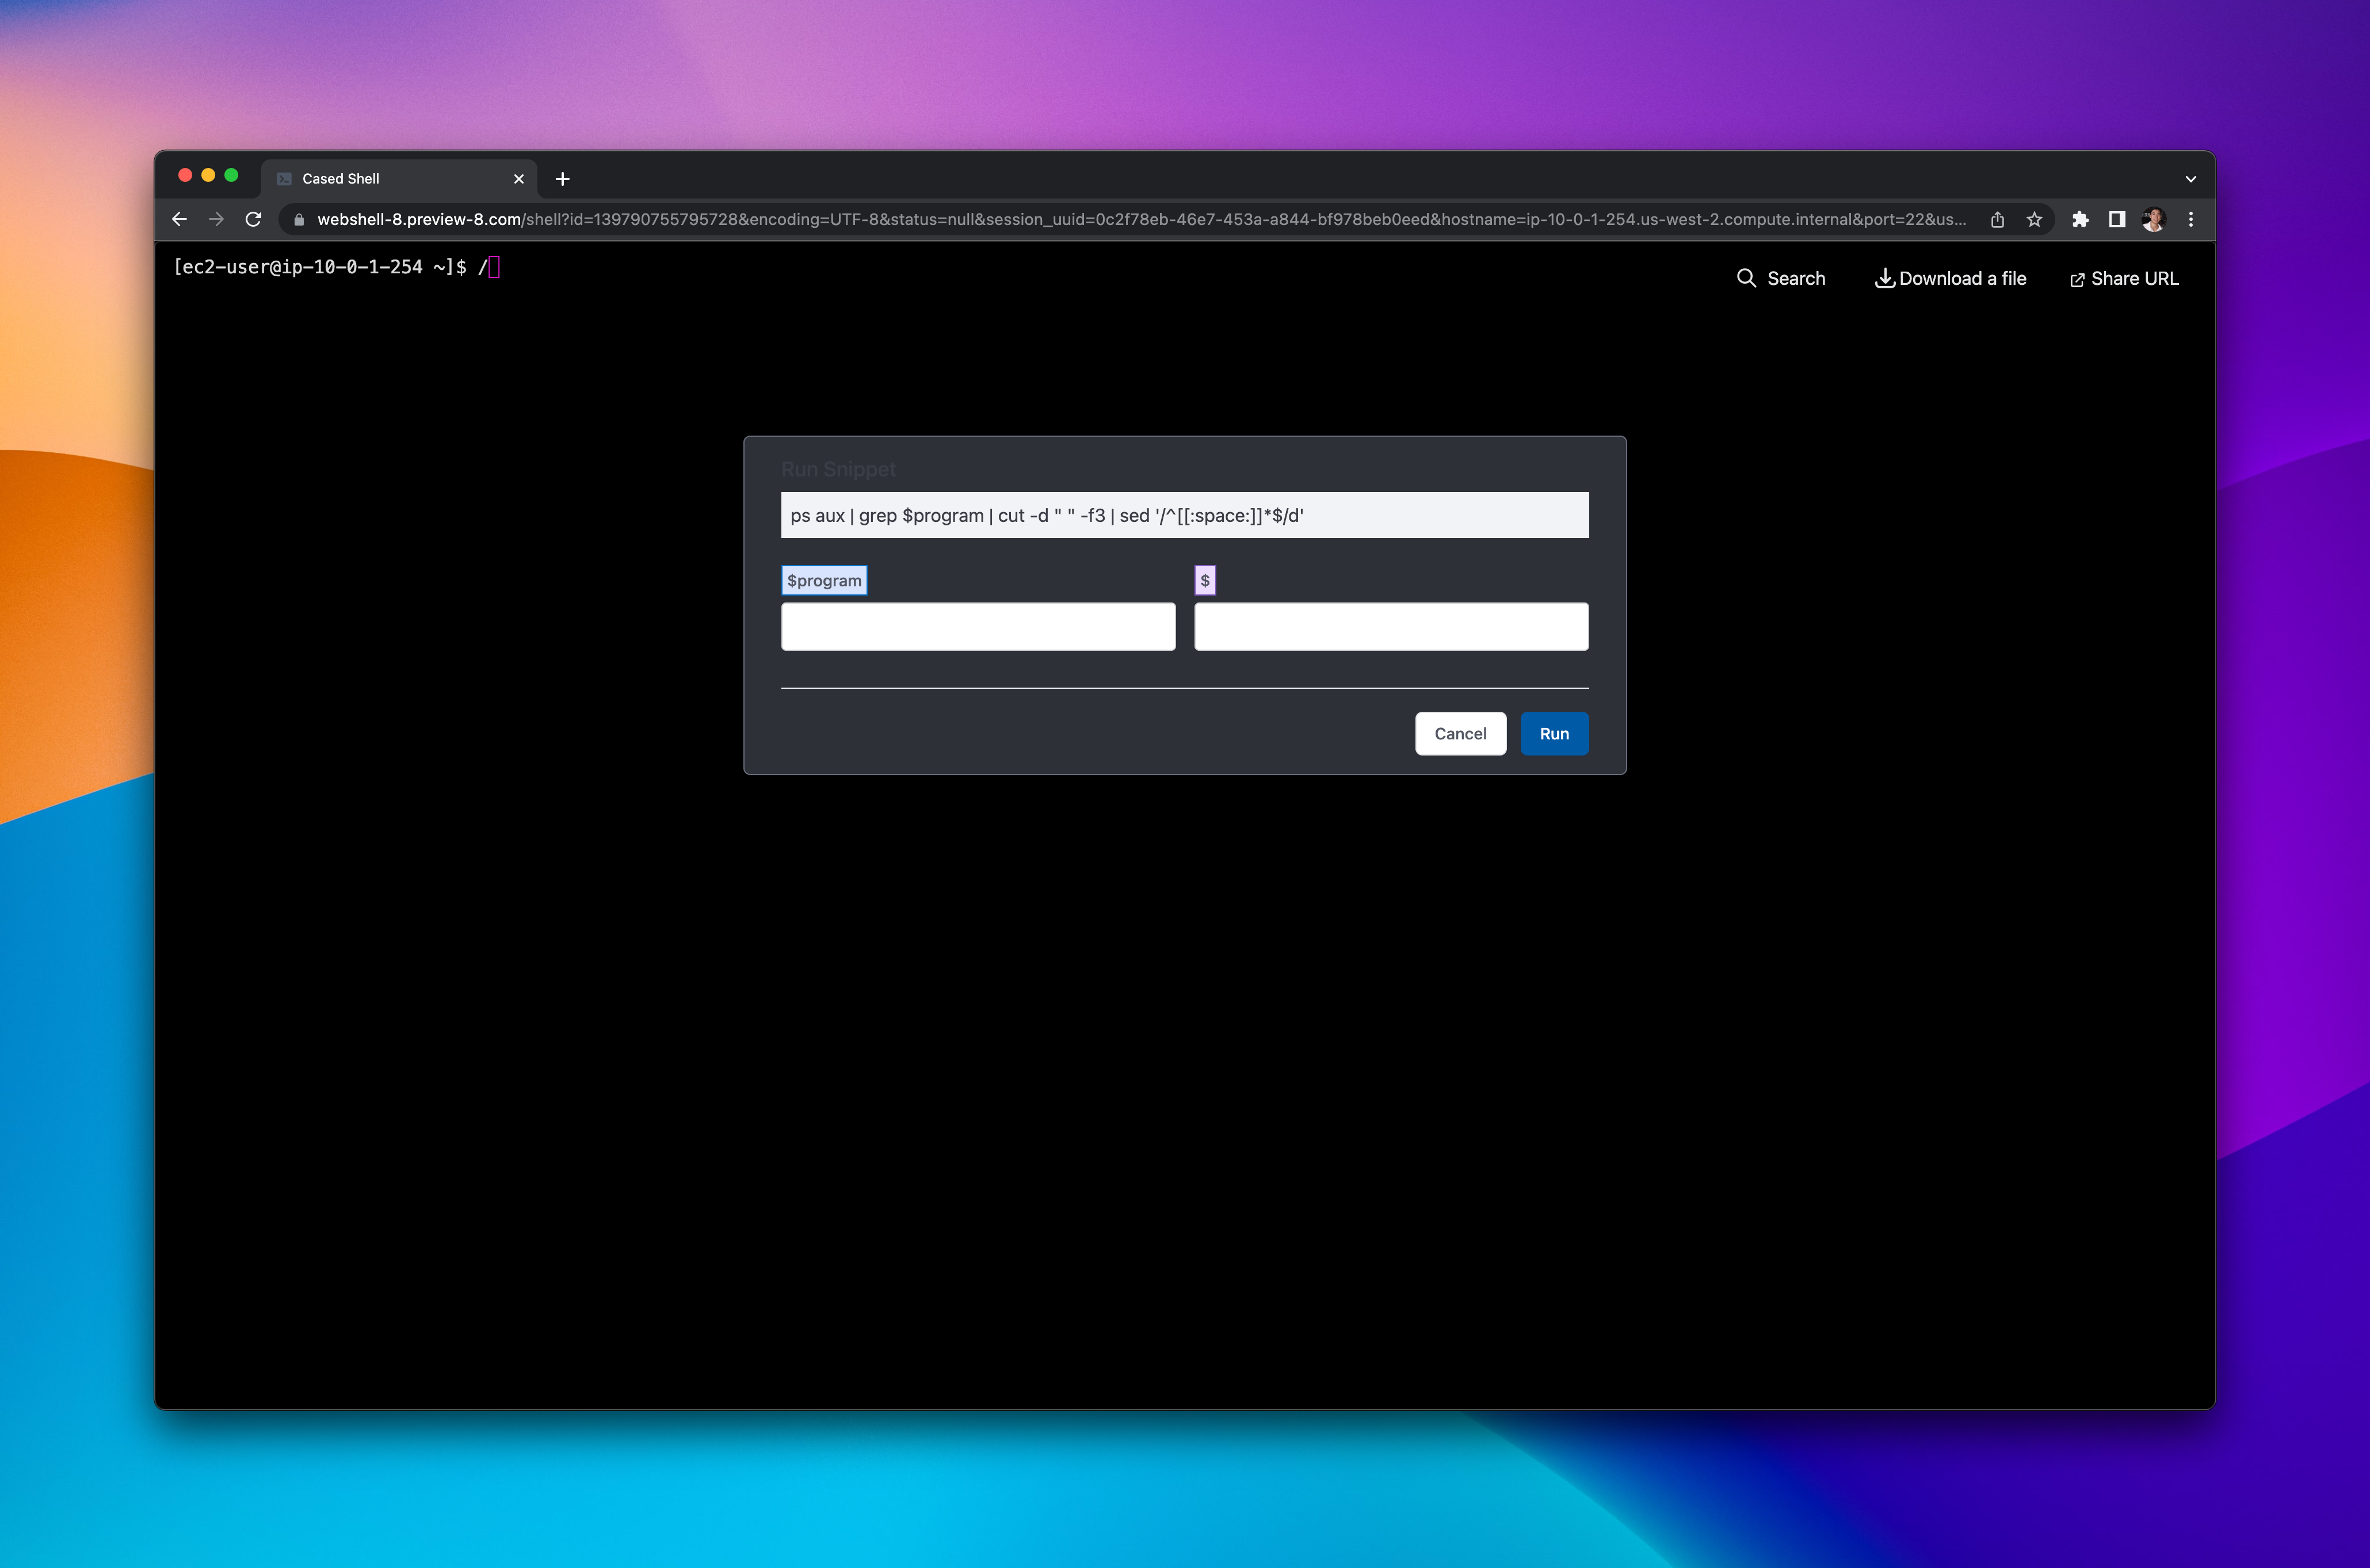Cancel the Run Snippet dialog
The width and height of the screenshot is (2370, 1568).
pos(1460,733)
